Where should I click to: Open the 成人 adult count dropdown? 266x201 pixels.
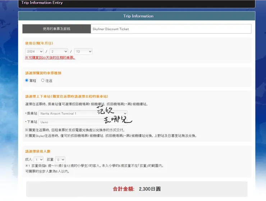click(39, 160)
